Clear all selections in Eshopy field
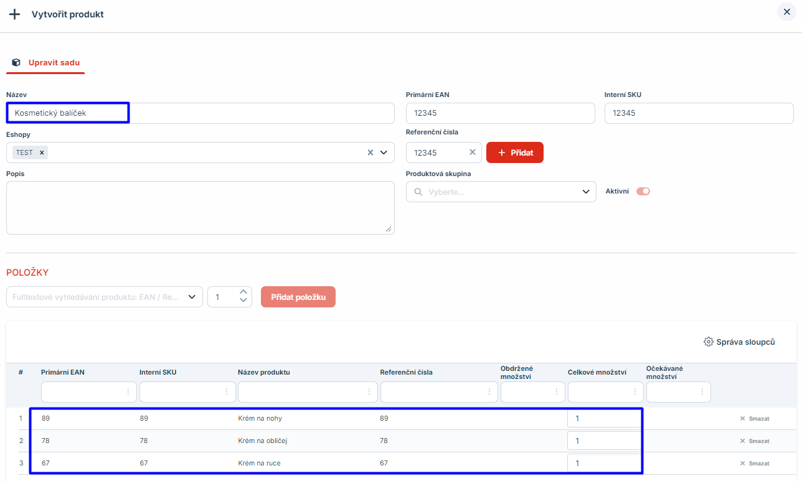The image size is (802, 481). (x=370, y=152)
